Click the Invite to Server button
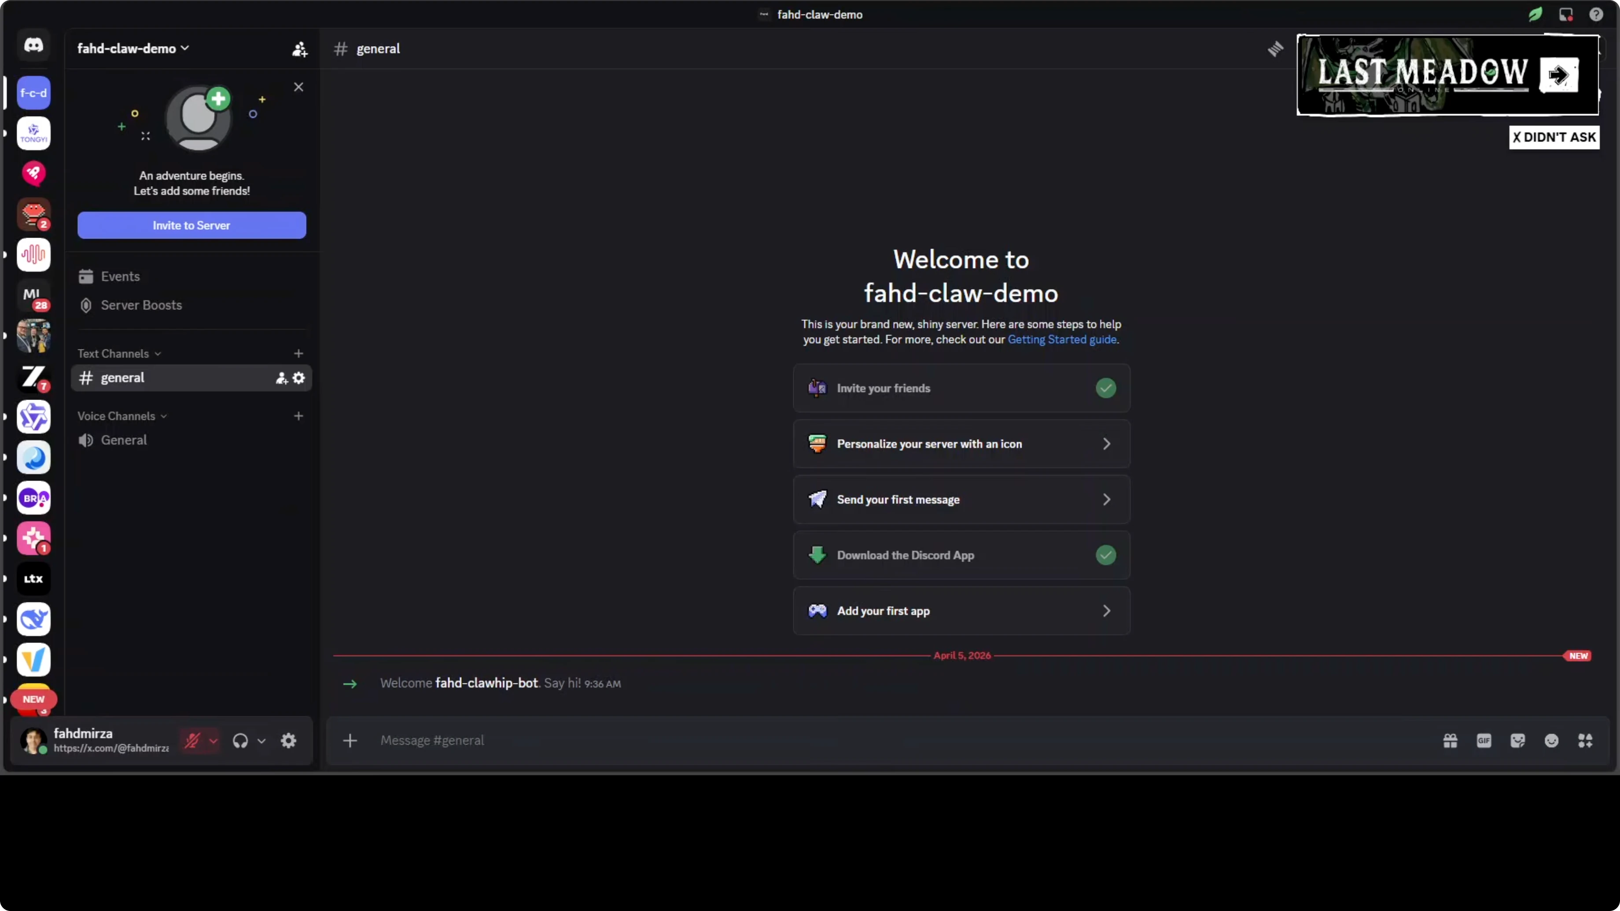1620x911 pixels. tap(191, 225)
